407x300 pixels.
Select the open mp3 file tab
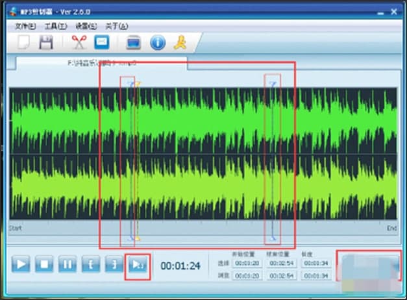[101, 63]
